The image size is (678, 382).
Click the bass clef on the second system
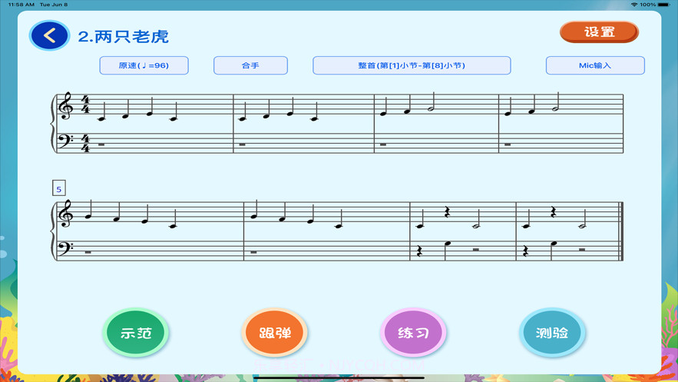tap(67, 247)
